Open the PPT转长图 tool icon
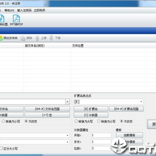The image size is (156, 156). point(3,20)
